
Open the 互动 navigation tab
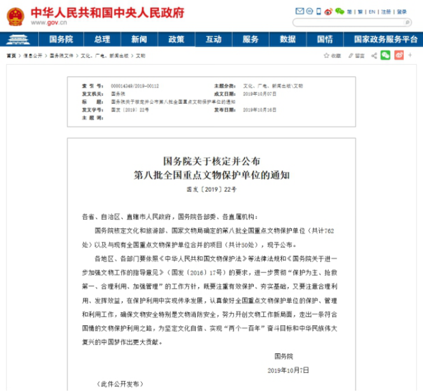[x=213, y=39]
